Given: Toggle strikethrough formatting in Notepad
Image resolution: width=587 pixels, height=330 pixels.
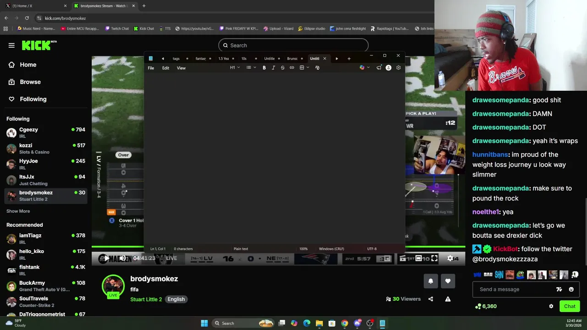Looking at the screenshot, I should coord(282,68).
